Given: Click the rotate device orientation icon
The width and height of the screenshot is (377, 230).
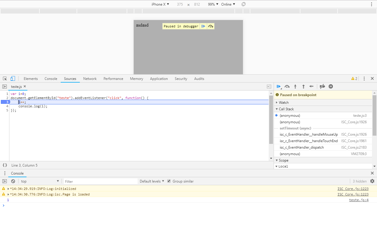Looking at the screenshot, I should [244, 4].
